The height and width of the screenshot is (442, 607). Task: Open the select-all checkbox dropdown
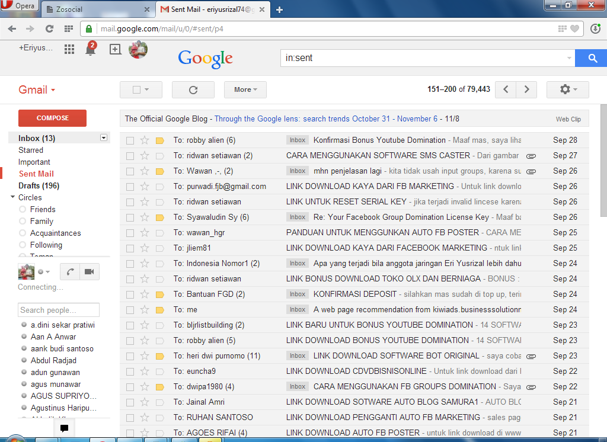tap(141, 90)
